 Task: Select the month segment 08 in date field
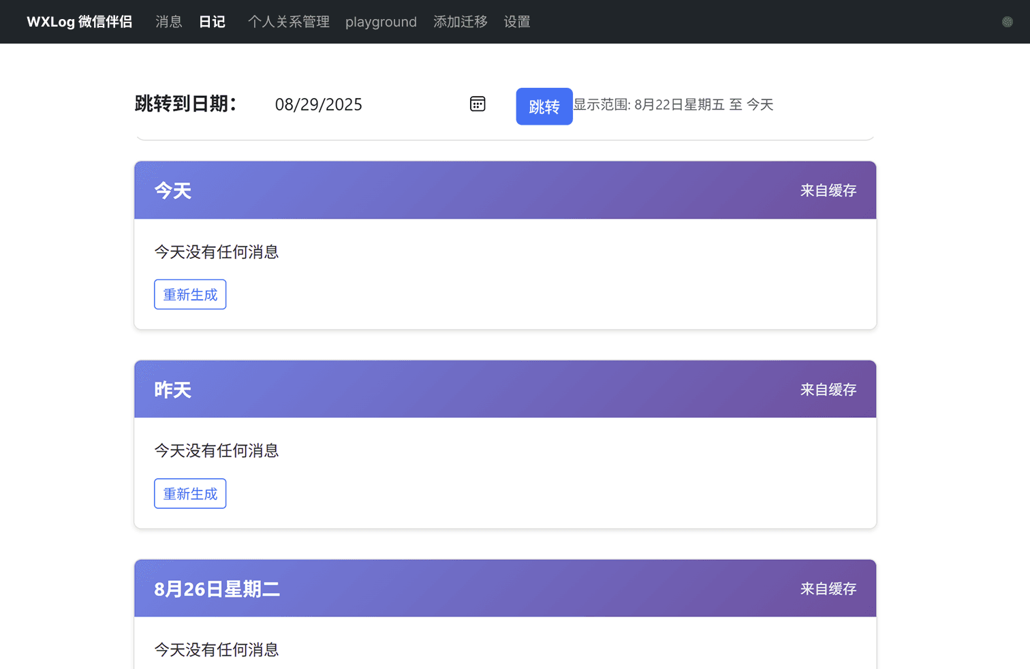pos(284,105)
